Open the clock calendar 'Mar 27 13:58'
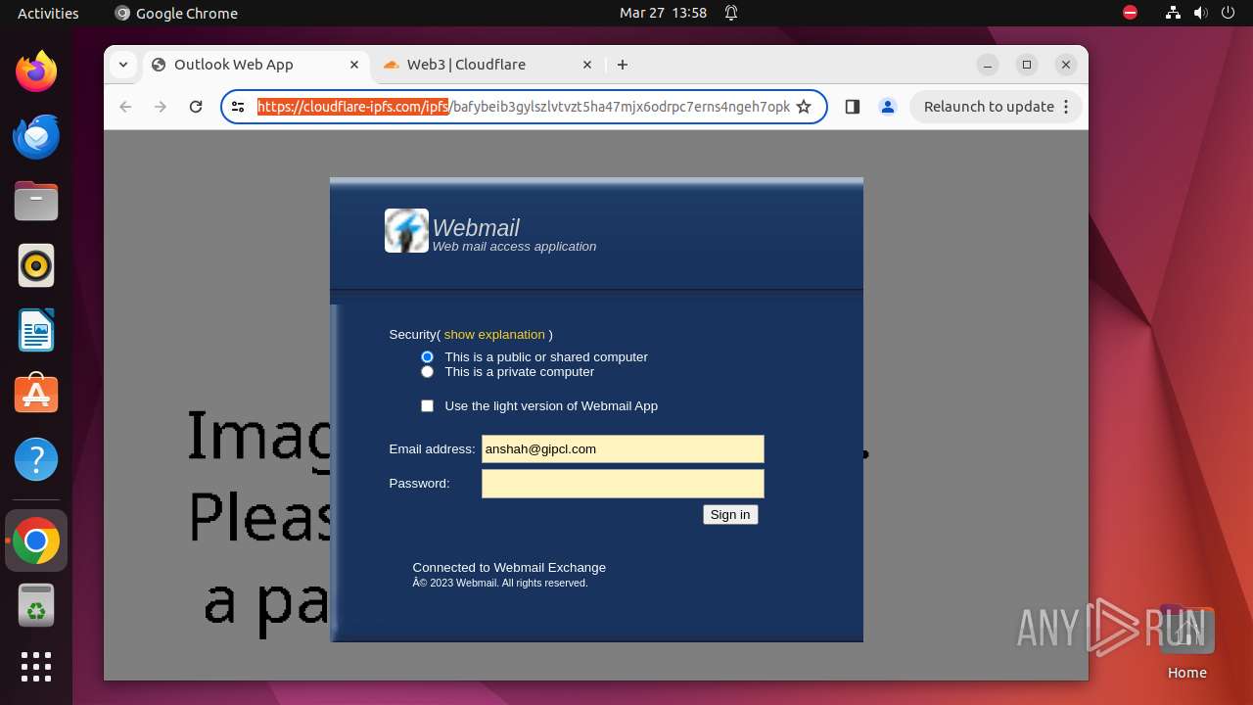1253x705 pixels. pos(663,13)
